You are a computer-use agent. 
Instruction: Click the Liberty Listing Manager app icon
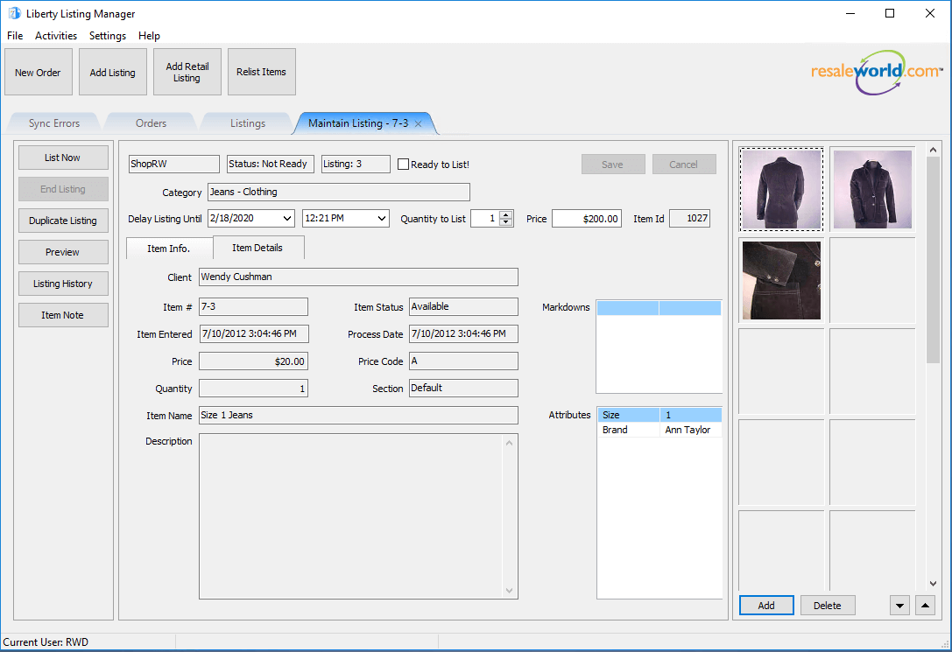coord(14,13)
